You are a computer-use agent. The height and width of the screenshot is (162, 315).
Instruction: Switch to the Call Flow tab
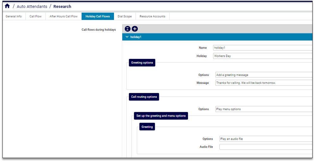click(x=35, y=16)
